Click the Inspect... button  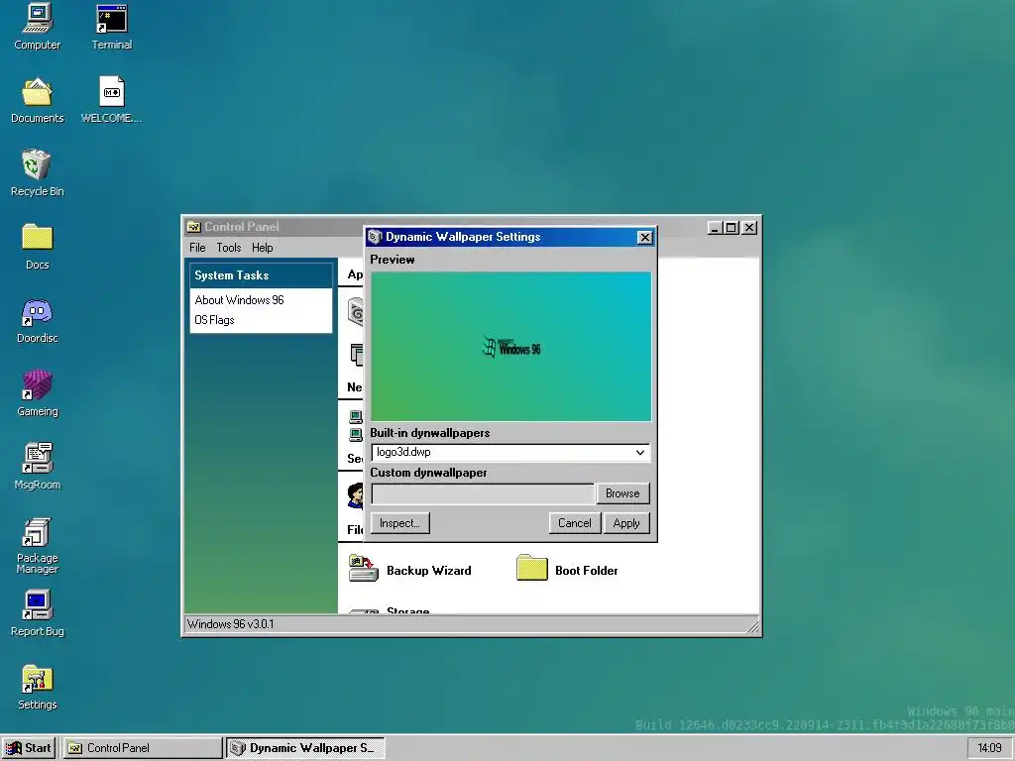pyautogui.click(x=400, y=523)
